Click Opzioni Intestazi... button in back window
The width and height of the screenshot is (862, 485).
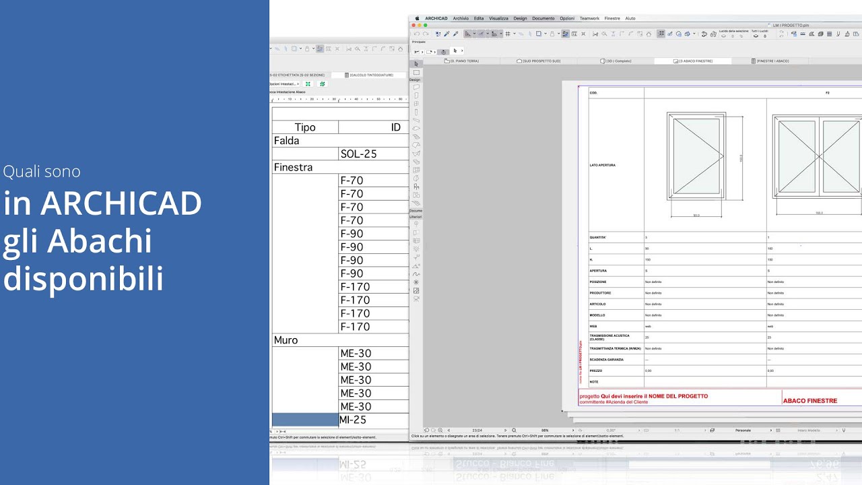coord(284,84)
